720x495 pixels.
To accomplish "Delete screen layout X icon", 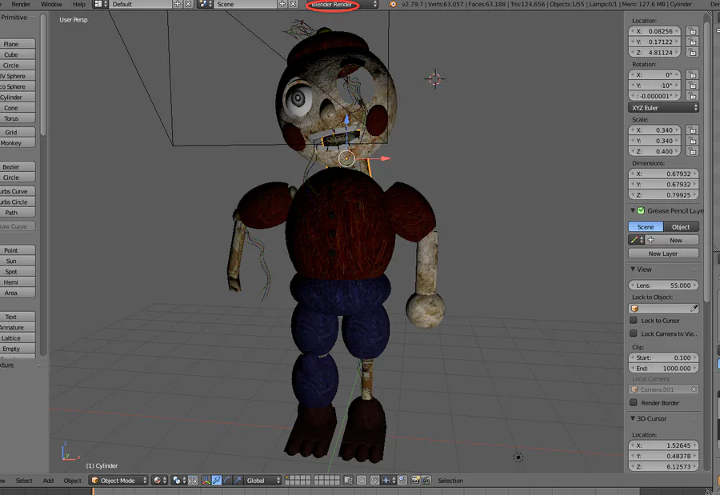I will click(188, 4).
